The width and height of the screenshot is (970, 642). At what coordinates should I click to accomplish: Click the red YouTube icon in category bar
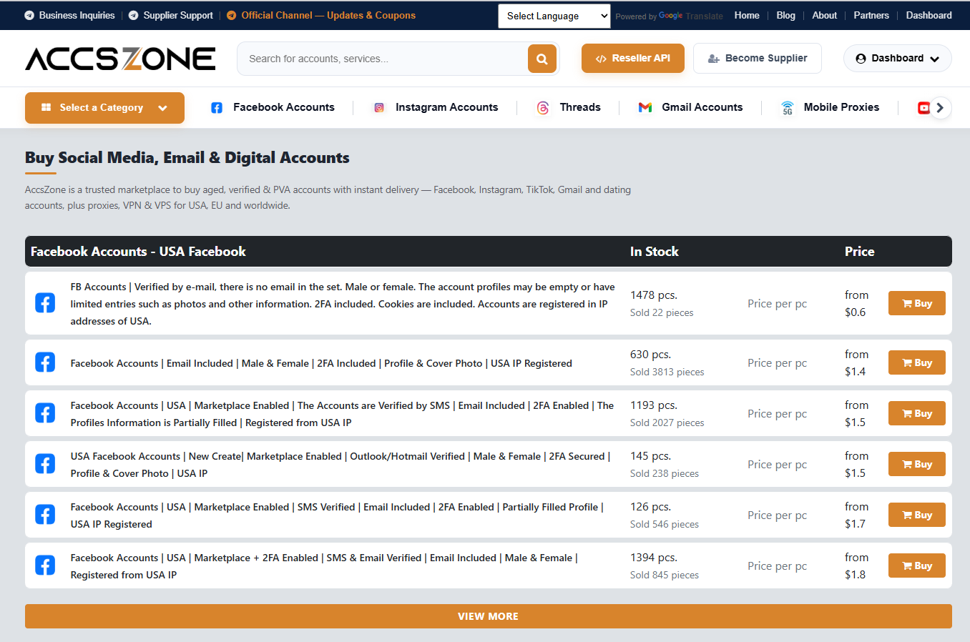tap(924, 108)
